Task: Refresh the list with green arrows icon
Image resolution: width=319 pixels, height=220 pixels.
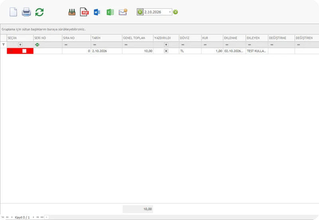Action: coord(39,12)
